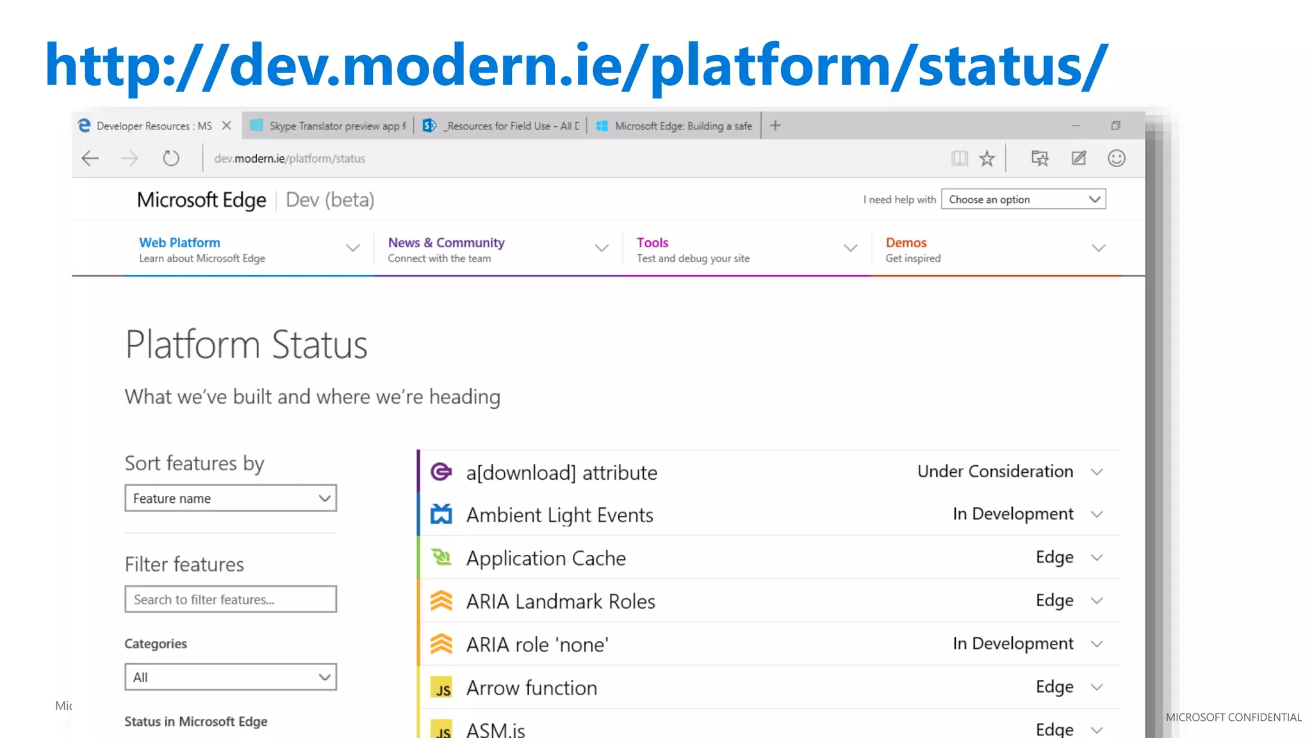Image resolution: width=1312 pixels, height=738 pixels.
Task: Minimize the browser window
Action: (x=1076, y=126)
